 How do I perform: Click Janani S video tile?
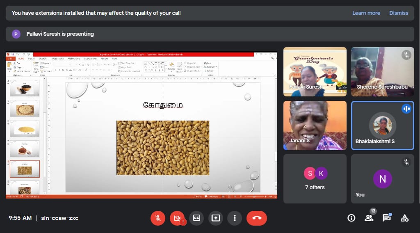pos(315,125)
